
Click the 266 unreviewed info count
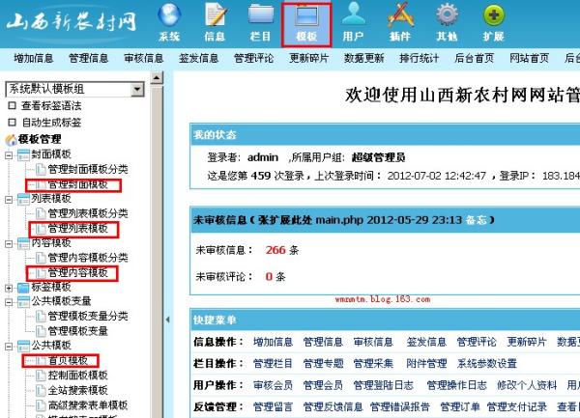pyautogui.click(x=275, y=250)
